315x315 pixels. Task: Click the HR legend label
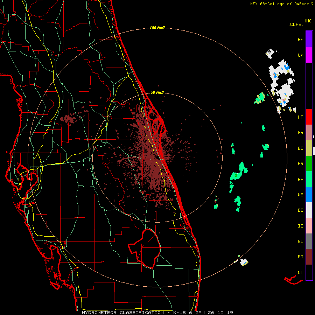[x=300, y=164]
